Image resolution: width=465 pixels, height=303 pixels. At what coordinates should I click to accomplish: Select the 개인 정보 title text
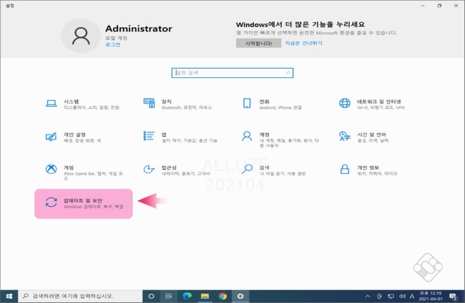(x=368, y=167)
